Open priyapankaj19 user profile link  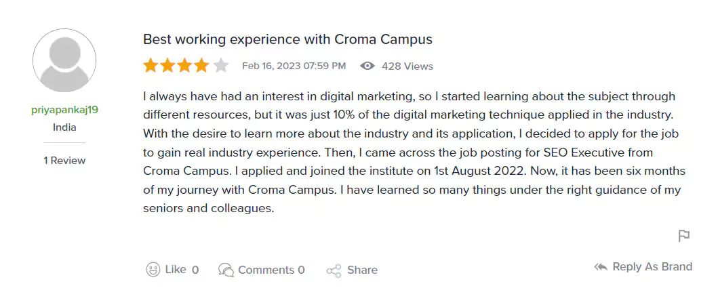click(x=64, y=110)
